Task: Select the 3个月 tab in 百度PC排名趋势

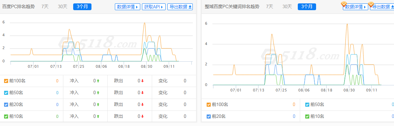Action: click(82, 7)
